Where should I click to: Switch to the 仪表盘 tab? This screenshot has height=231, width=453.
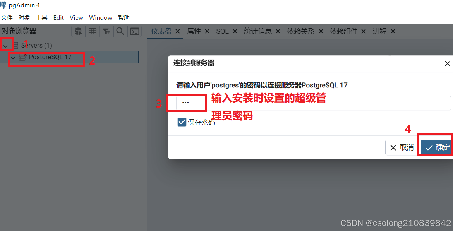(161, 31)
